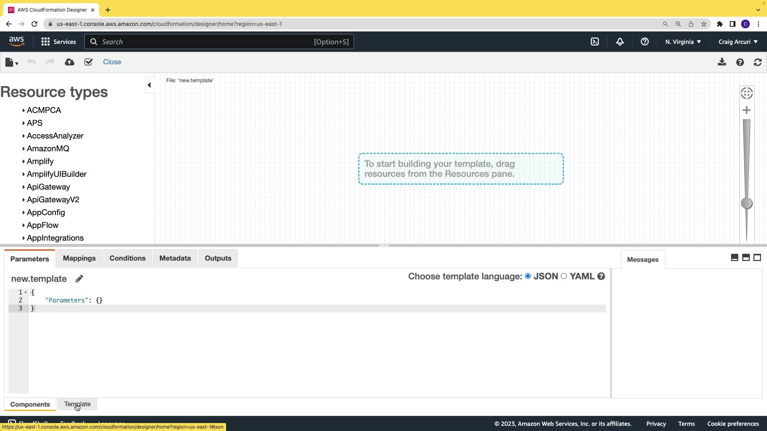Click the zoom in plus icon on the canvas
767x431 pixels.
point(746,111)
